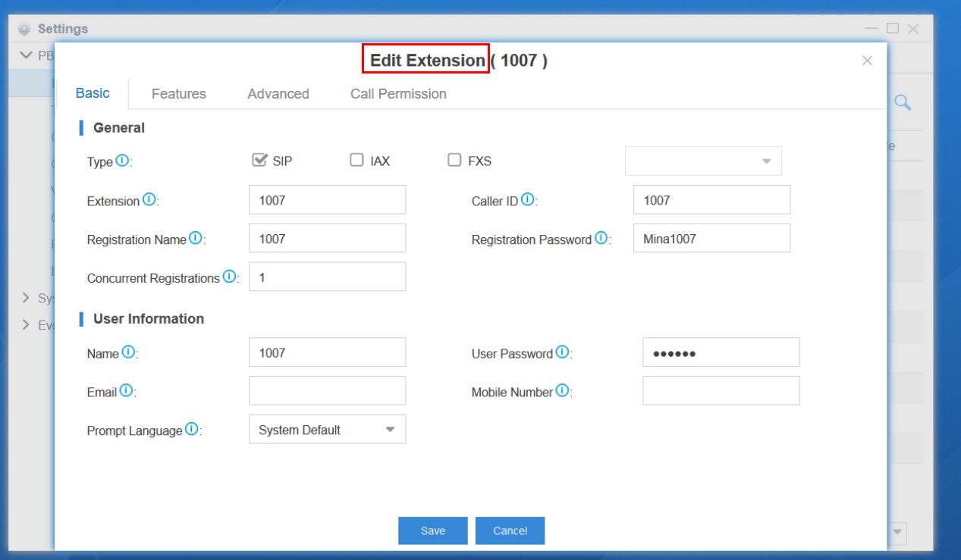Click the info icon next to Type
The height and width of the screenshot is (560, 961).
(x=122, y=161)
